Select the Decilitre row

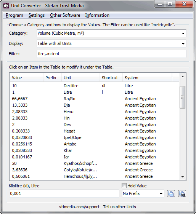pyautogui.click(x=95, y=86)
